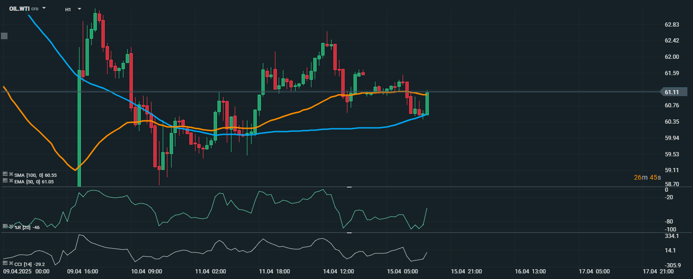Remove the %R 20 indicator
The width and height of the screenshot is (693, 279).
point(11,226)
